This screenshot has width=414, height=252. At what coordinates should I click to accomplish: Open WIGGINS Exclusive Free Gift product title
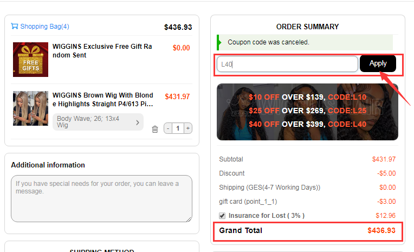102,51
